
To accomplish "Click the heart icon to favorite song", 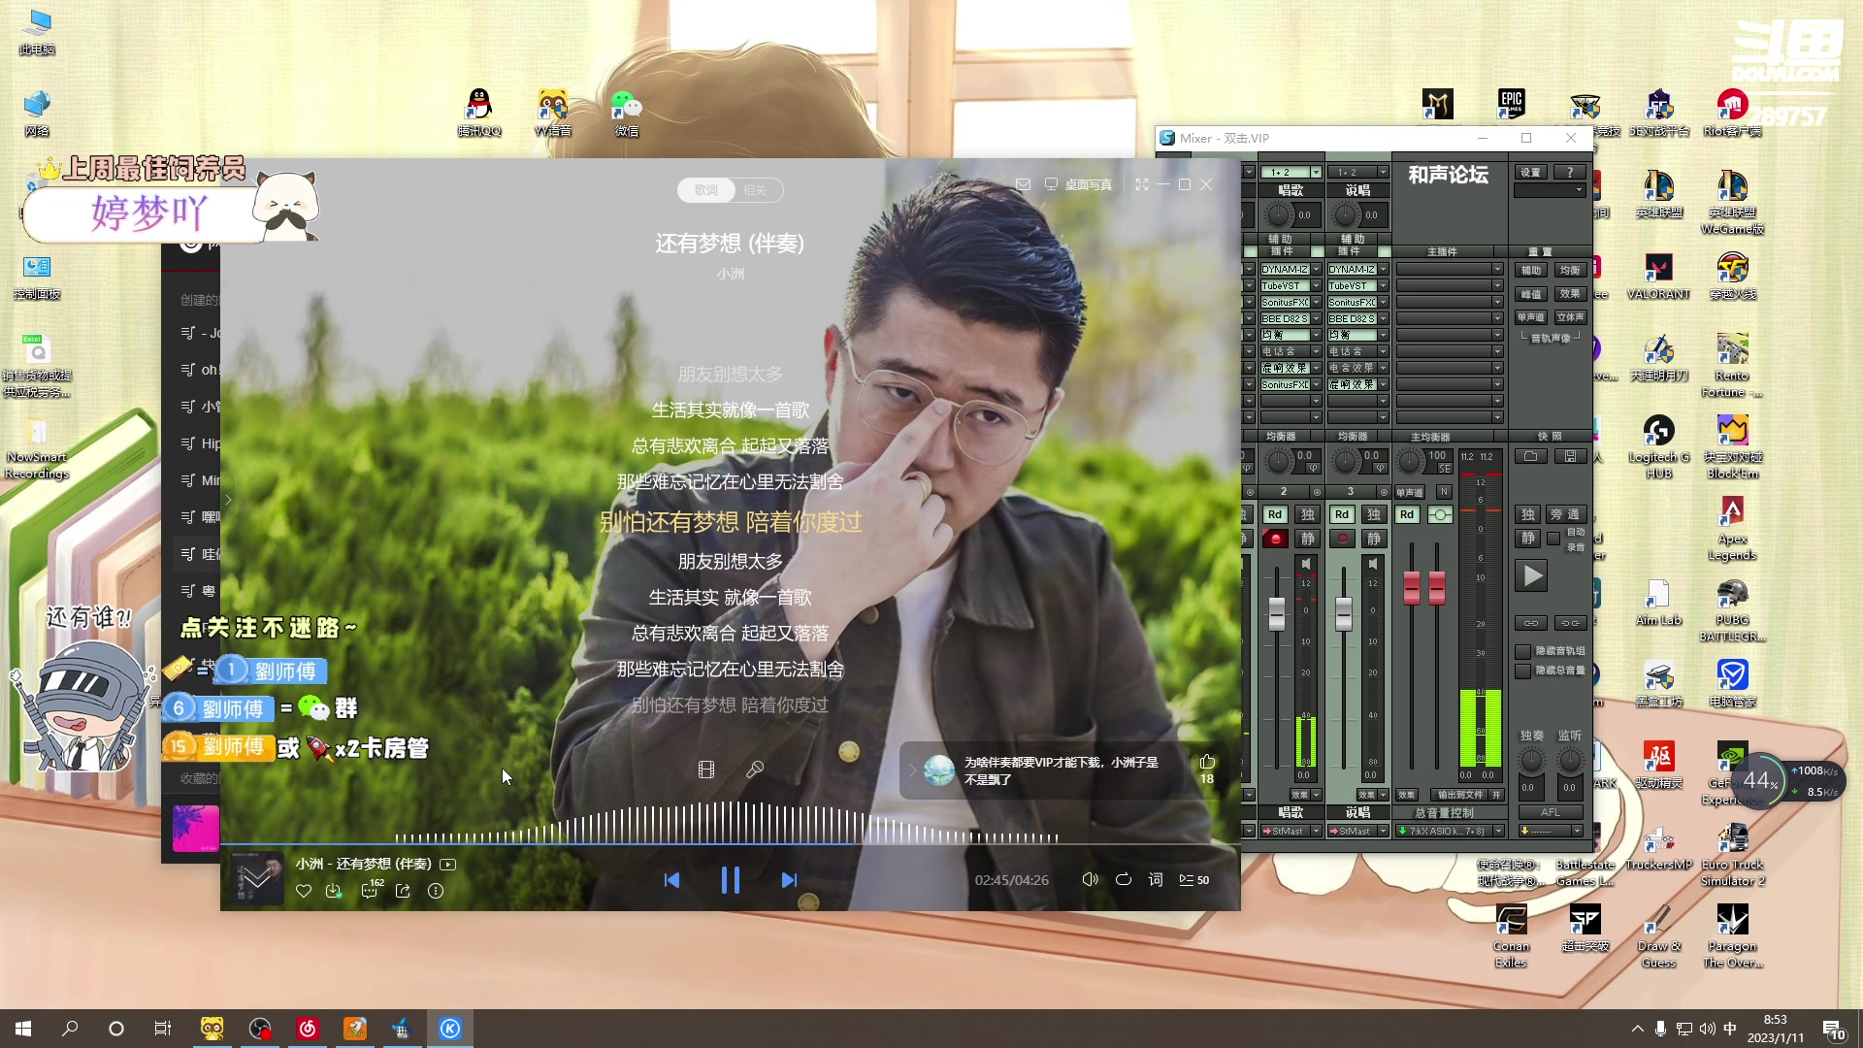I will (304, 891).
